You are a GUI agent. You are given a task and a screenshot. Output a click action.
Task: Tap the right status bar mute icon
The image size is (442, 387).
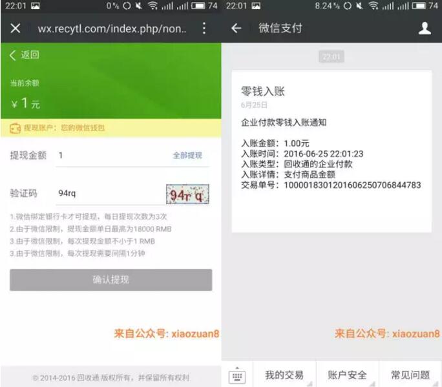pyautogui.click(x=359, y=6)
